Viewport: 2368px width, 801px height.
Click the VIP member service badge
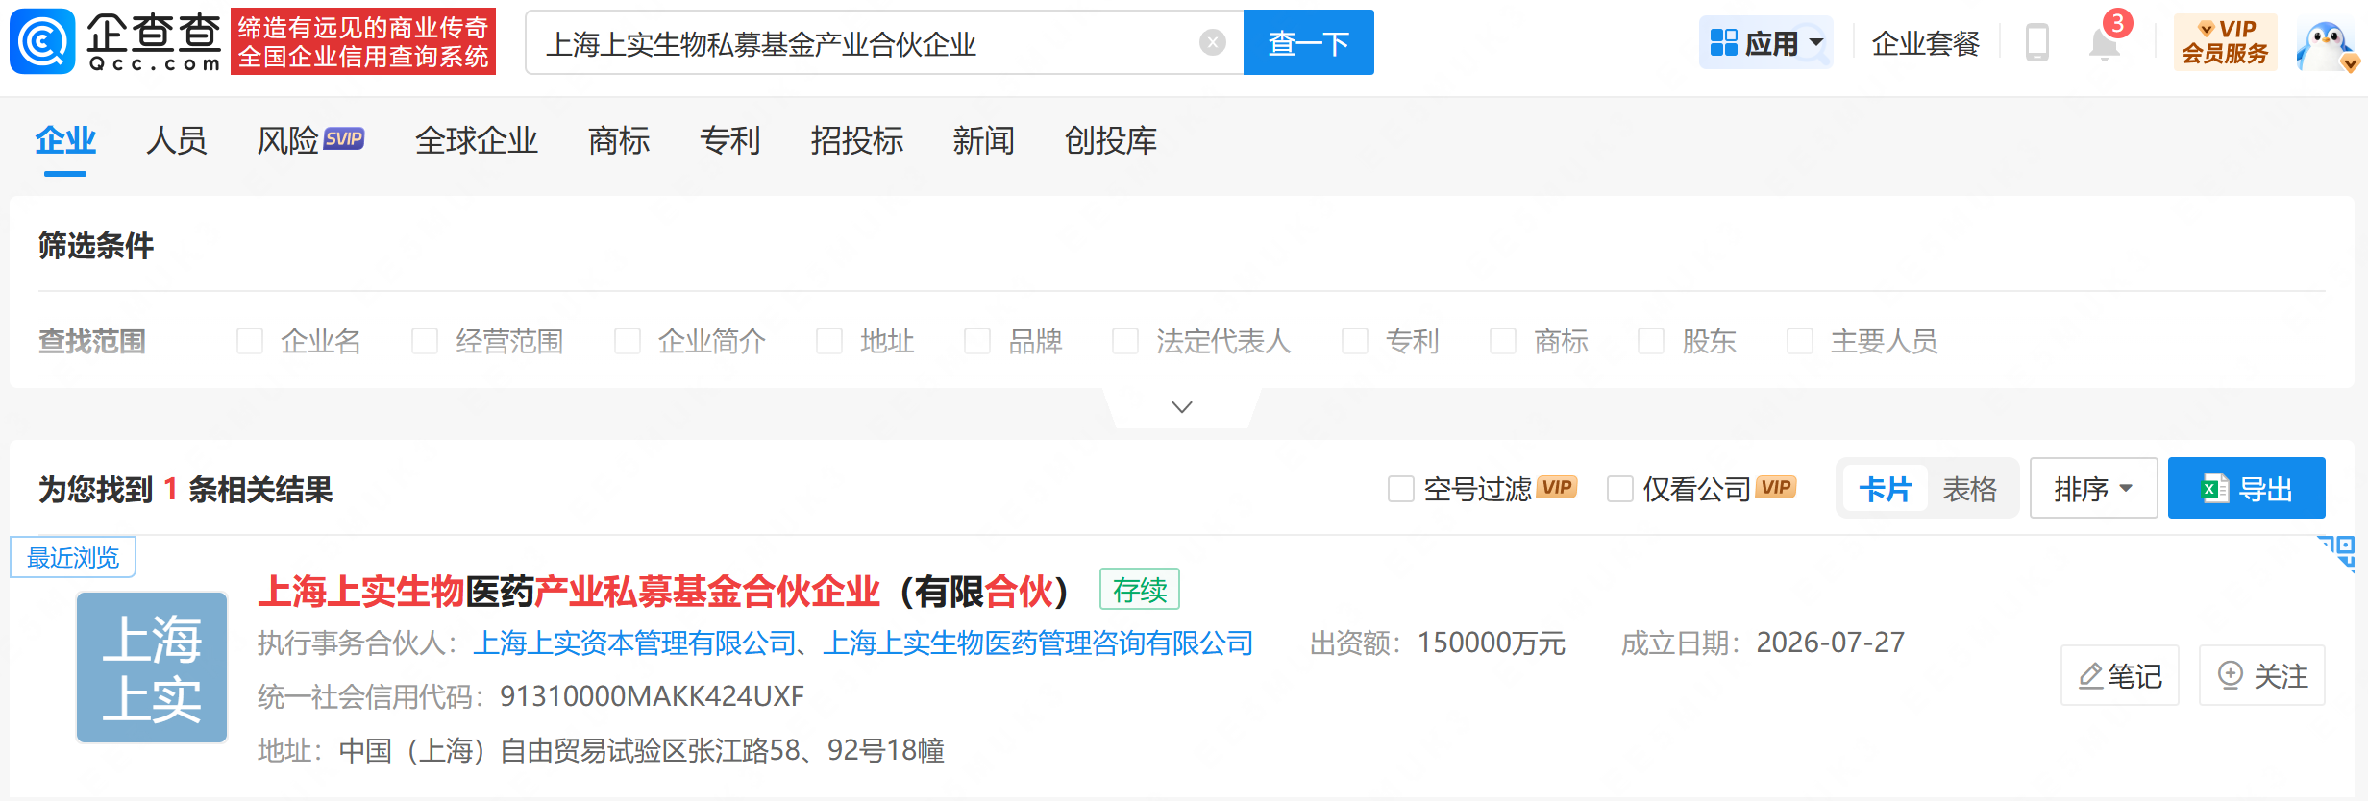coord(2225,42)
